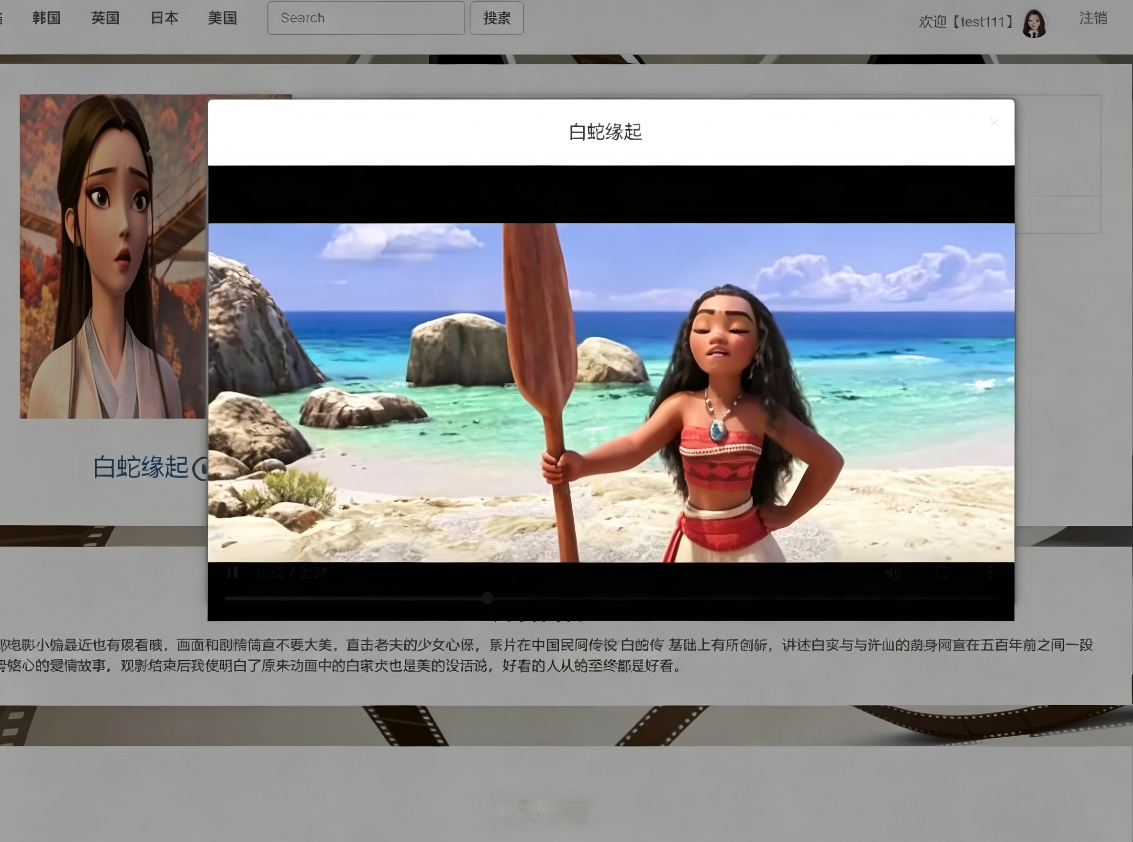Select the 日本 category

(164, 18)
